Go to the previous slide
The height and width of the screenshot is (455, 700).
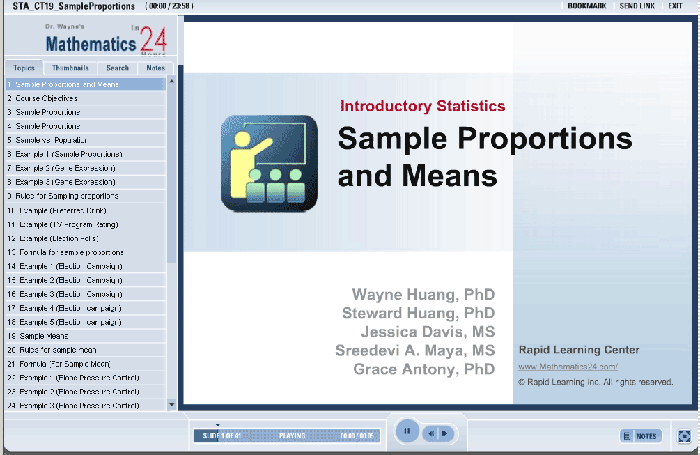432,434
